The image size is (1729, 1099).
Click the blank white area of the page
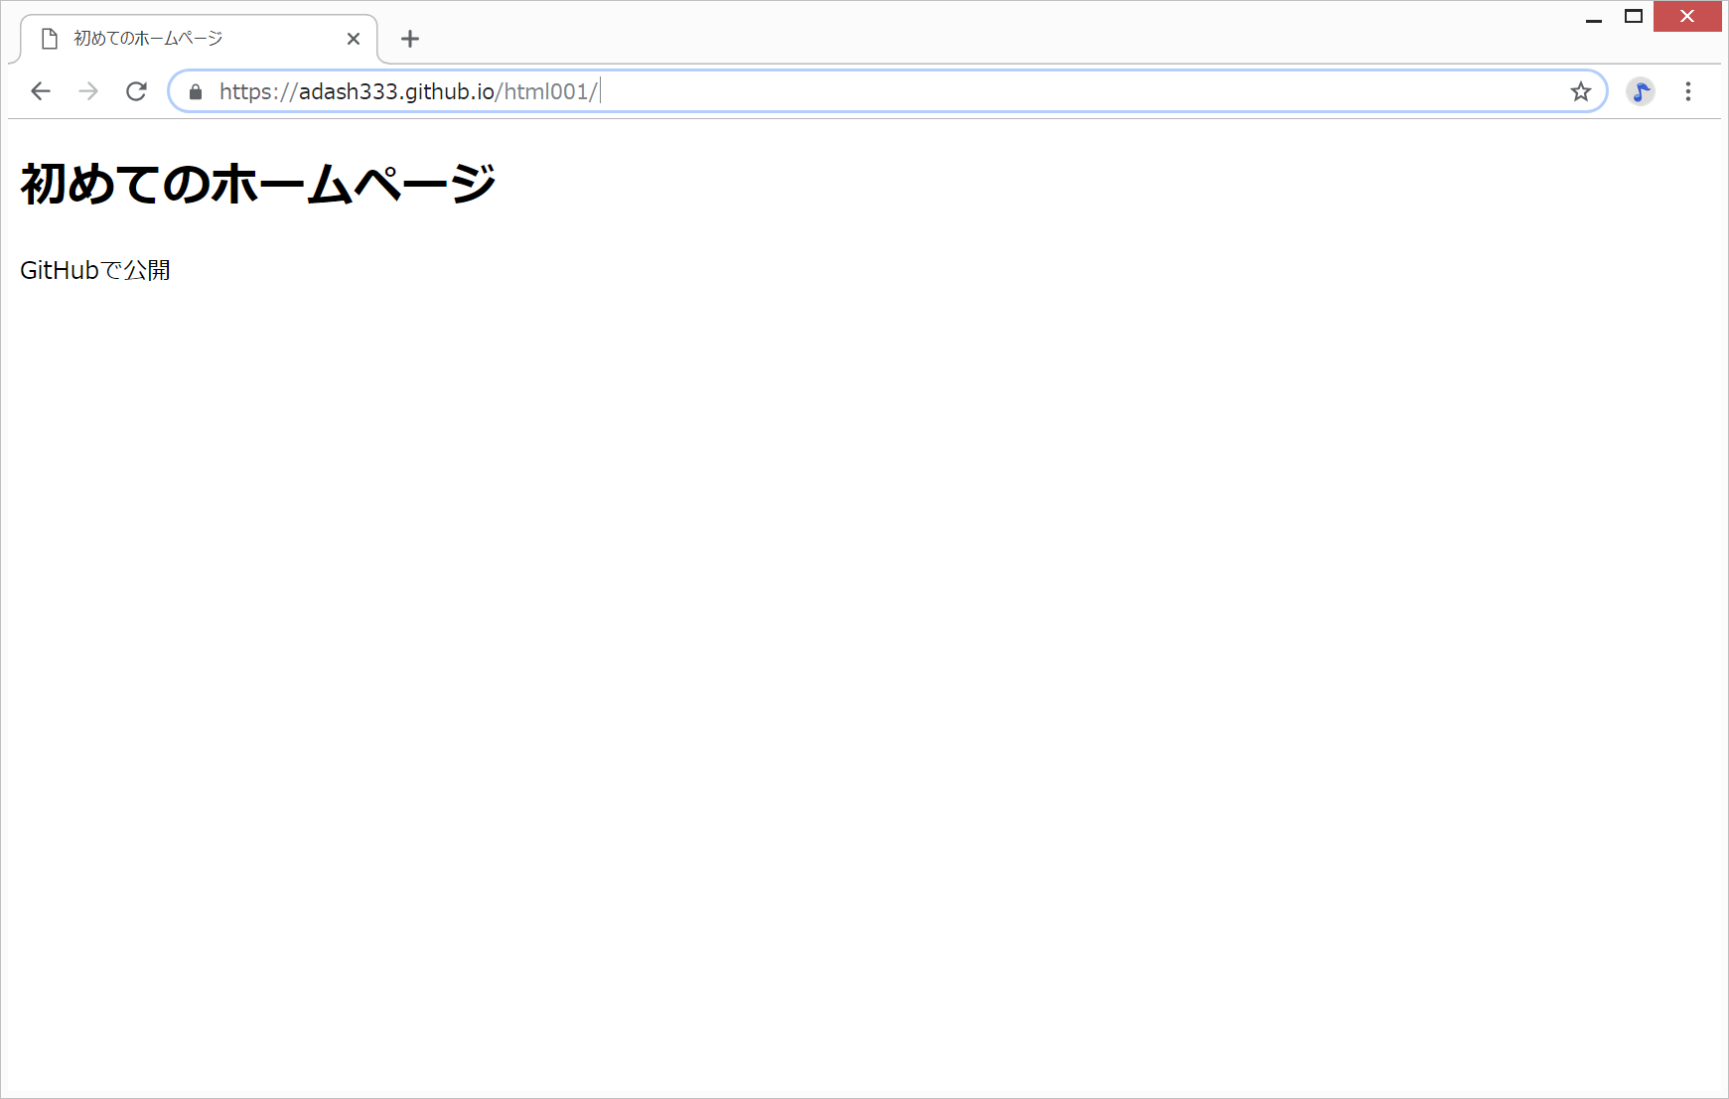pos(864,645)
